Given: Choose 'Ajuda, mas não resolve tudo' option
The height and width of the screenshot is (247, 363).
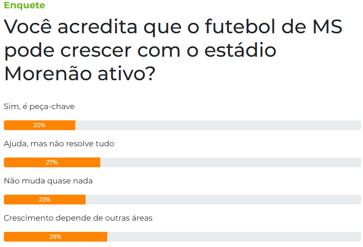Looking at the screenshot, I should pyautogui.click(x=59, y=144).
